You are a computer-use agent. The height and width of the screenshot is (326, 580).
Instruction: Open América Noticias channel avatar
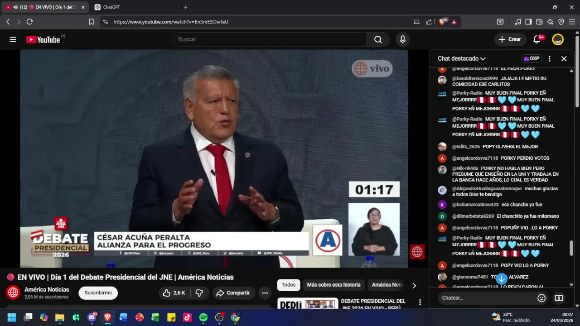(13, 292)
